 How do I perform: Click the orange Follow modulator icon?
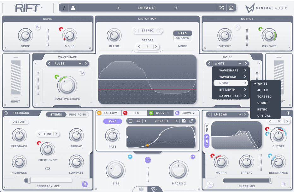pyautogui.click(x=99, y=113)
